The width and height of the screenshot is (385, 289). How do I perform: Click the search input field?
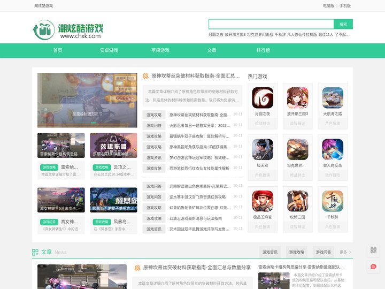coord(271,24)
